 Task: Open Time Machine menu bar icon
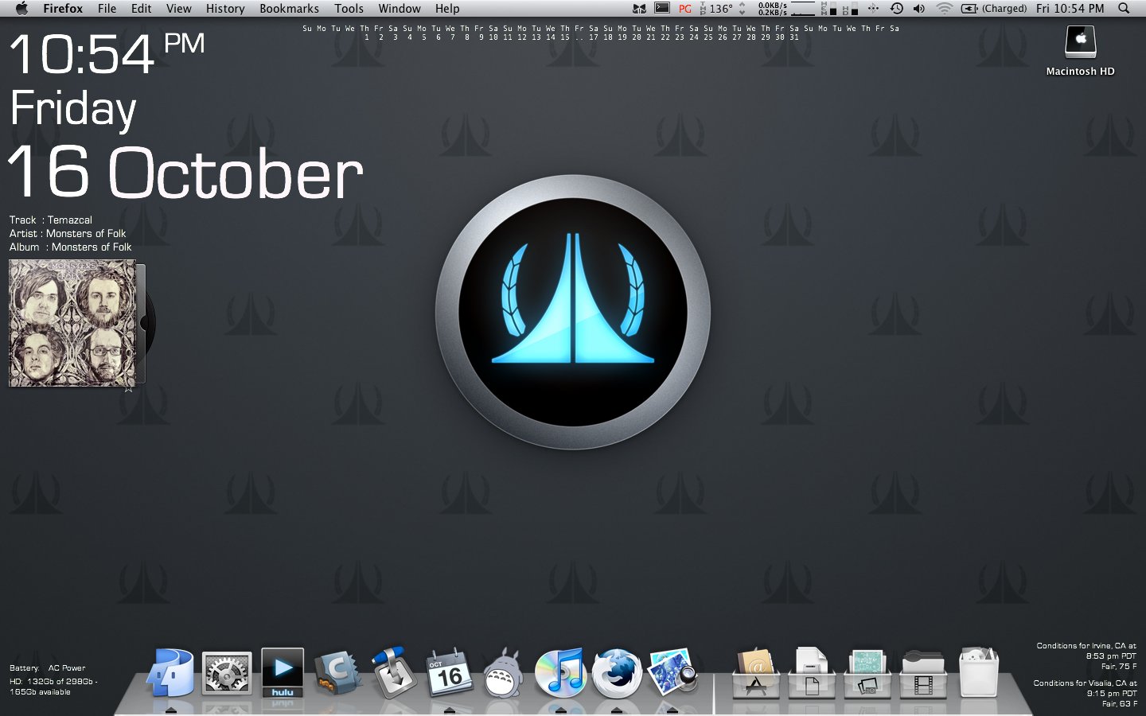(896, 8)
